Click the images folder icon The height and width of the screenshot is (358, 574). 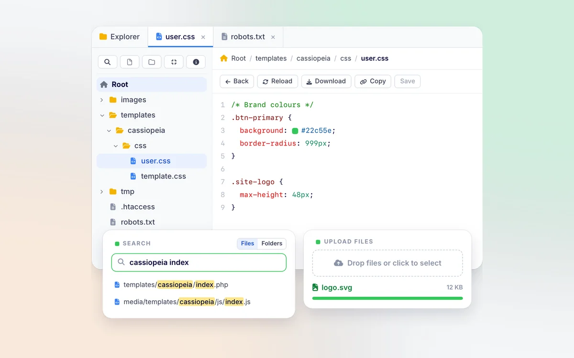113,100
